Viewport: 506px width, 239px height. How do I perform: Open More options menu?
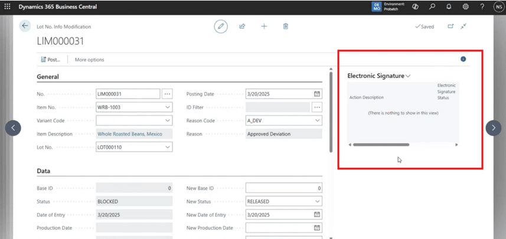click(89, 60)
